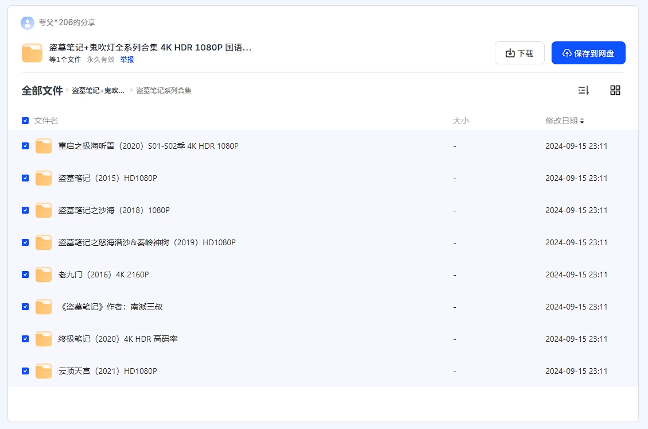Click the 下载 download button
648x429 pixels.
point(519,53)
